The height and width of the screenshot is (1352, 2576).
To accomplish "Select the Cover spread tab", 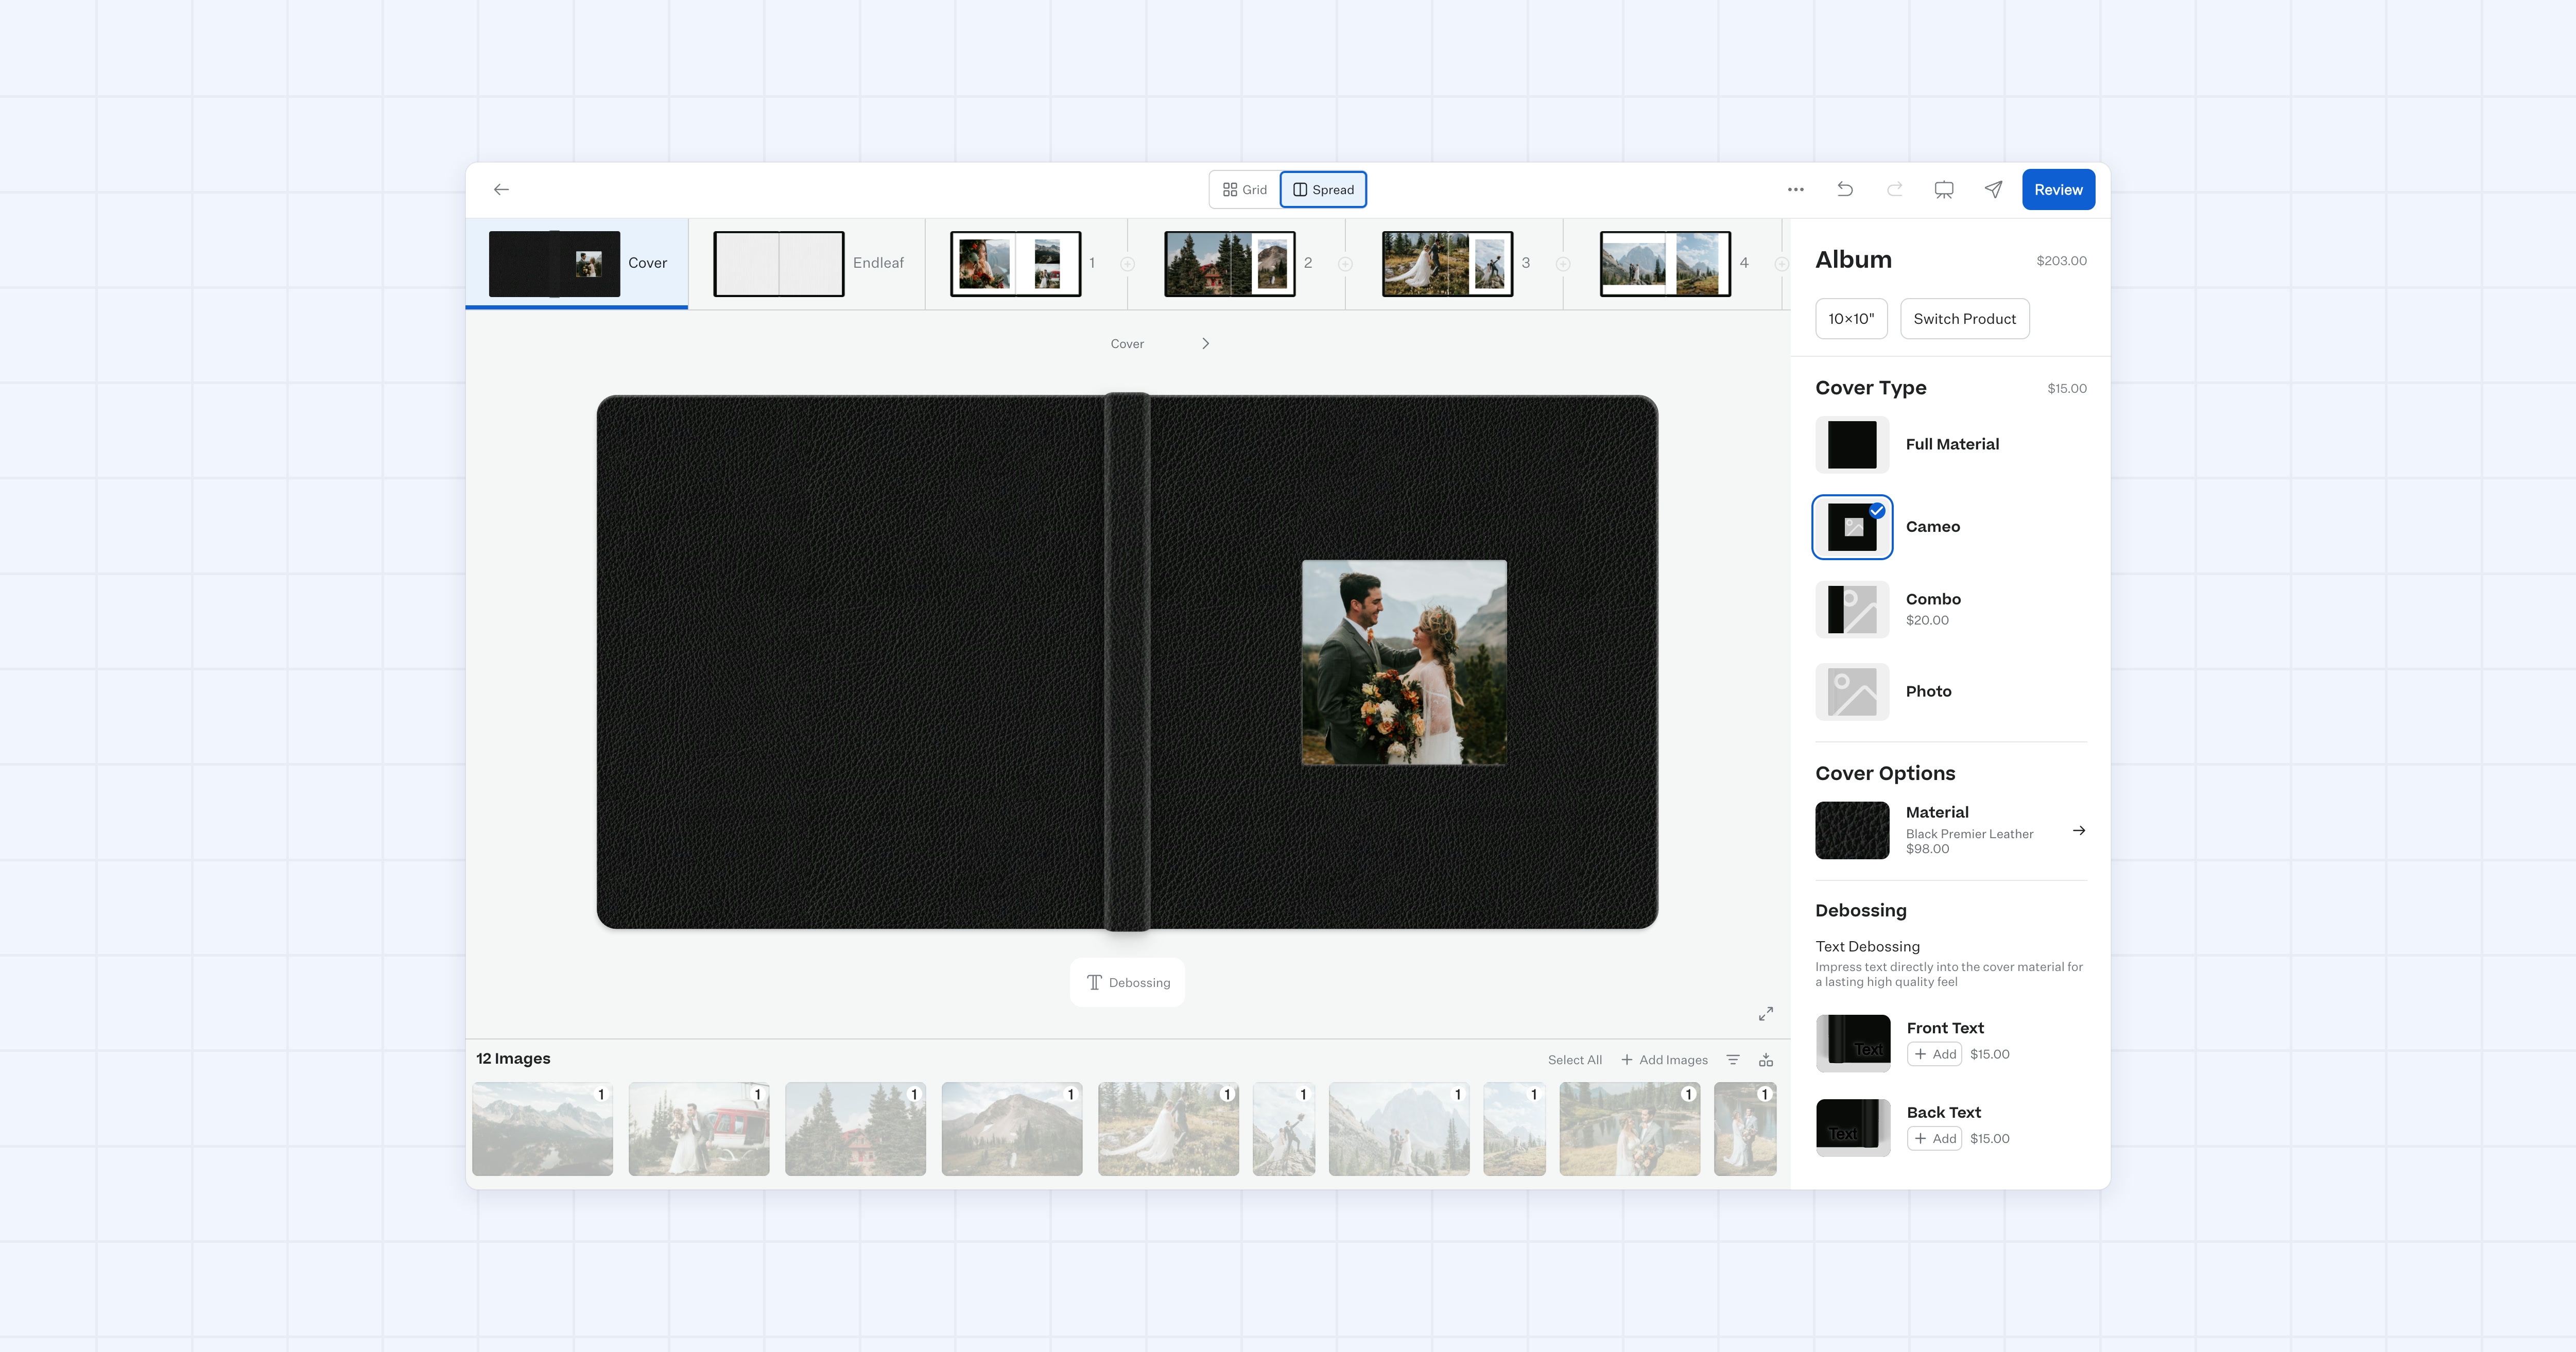I will coord(577,263).
